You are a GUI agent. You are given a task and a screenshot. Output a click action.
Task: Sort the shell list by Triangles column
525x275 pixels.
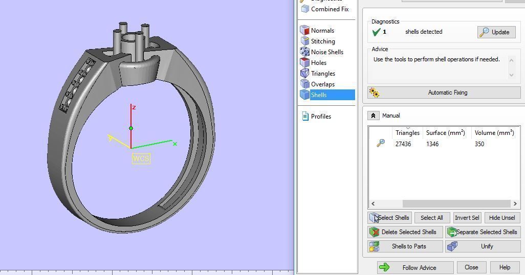(407, 133)
